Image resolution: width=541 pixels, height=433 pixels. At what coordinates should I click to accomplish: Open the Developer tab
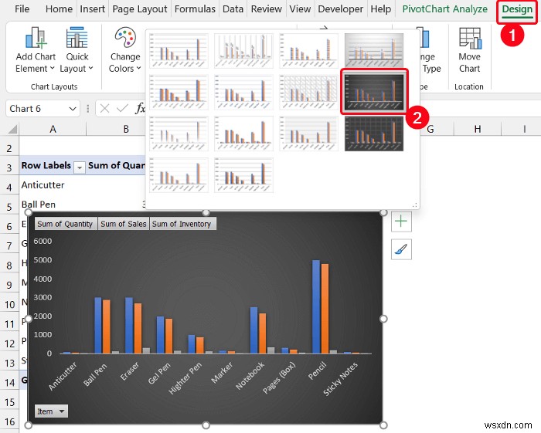point(341,9)
